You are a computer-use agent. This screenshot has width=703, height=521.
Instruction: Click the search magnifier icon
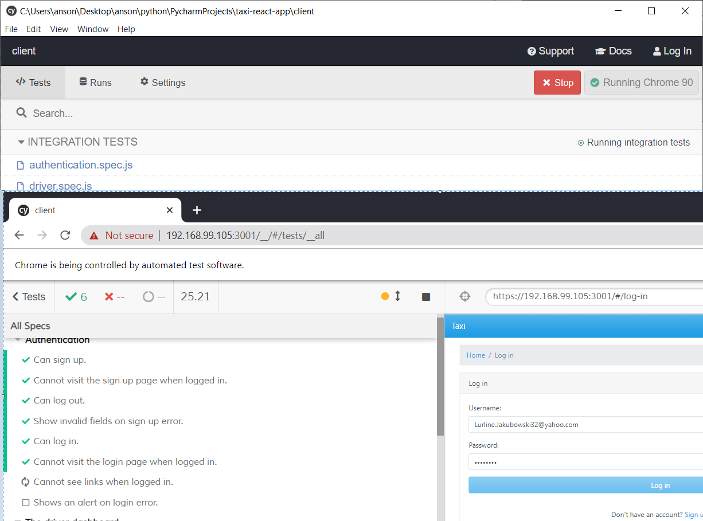[21, 113]
